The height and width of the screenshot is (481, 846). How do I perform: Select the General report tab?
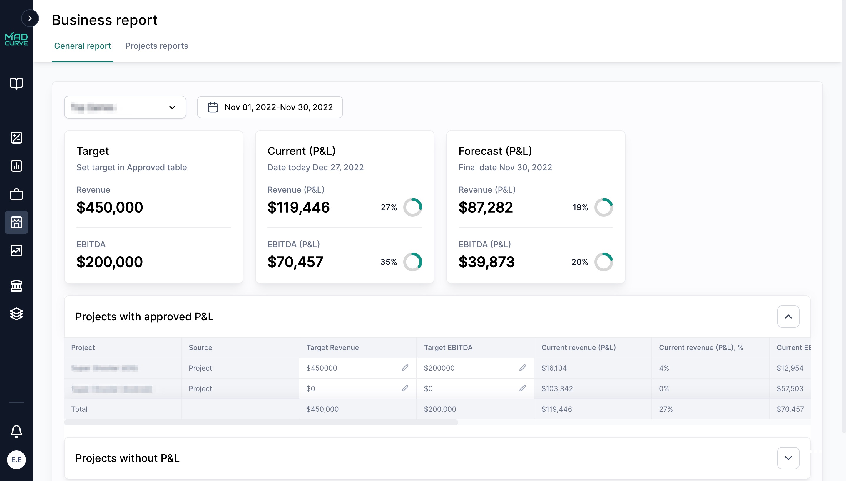click(x=82, y=46)
